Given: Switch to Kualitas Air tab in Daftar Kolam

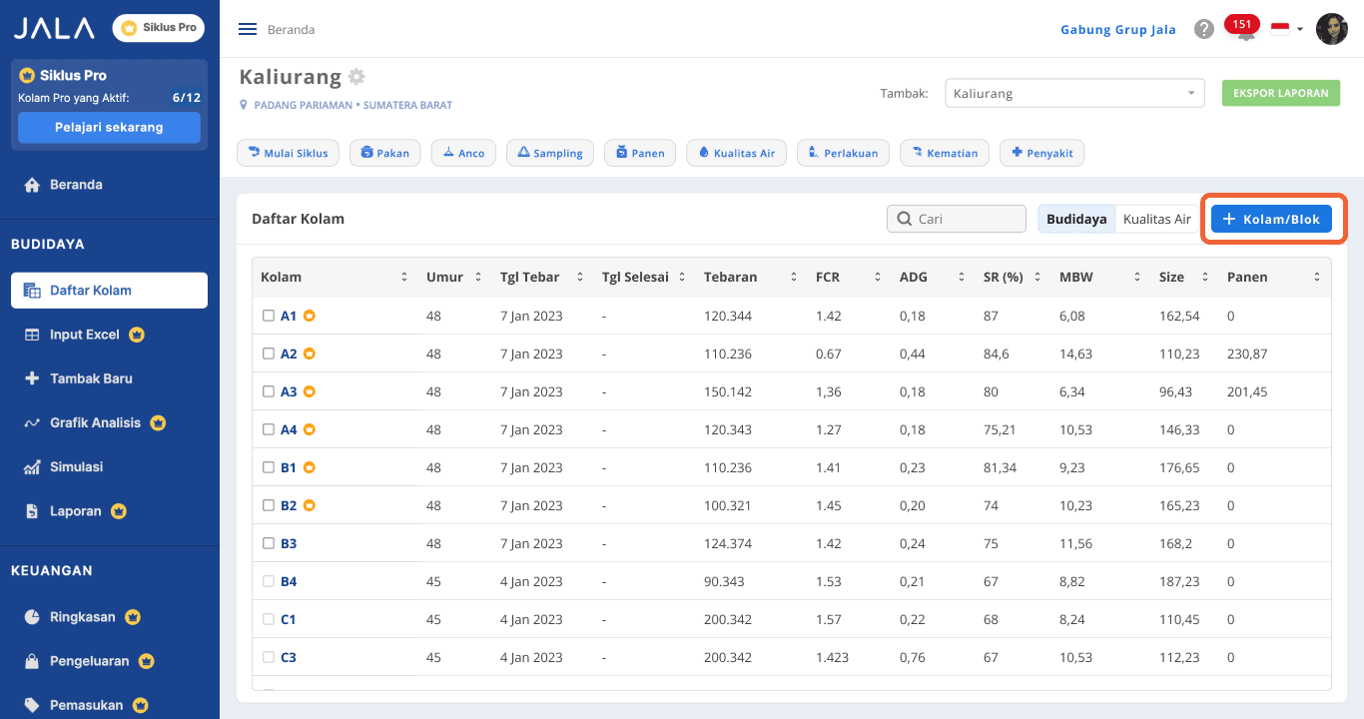Looking at the screenshot, I should click(x=1157, y=219).
